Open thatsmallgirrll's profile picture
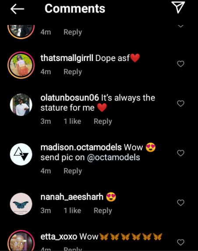This screenshot has height=251, width=198. tap(21, 65)
